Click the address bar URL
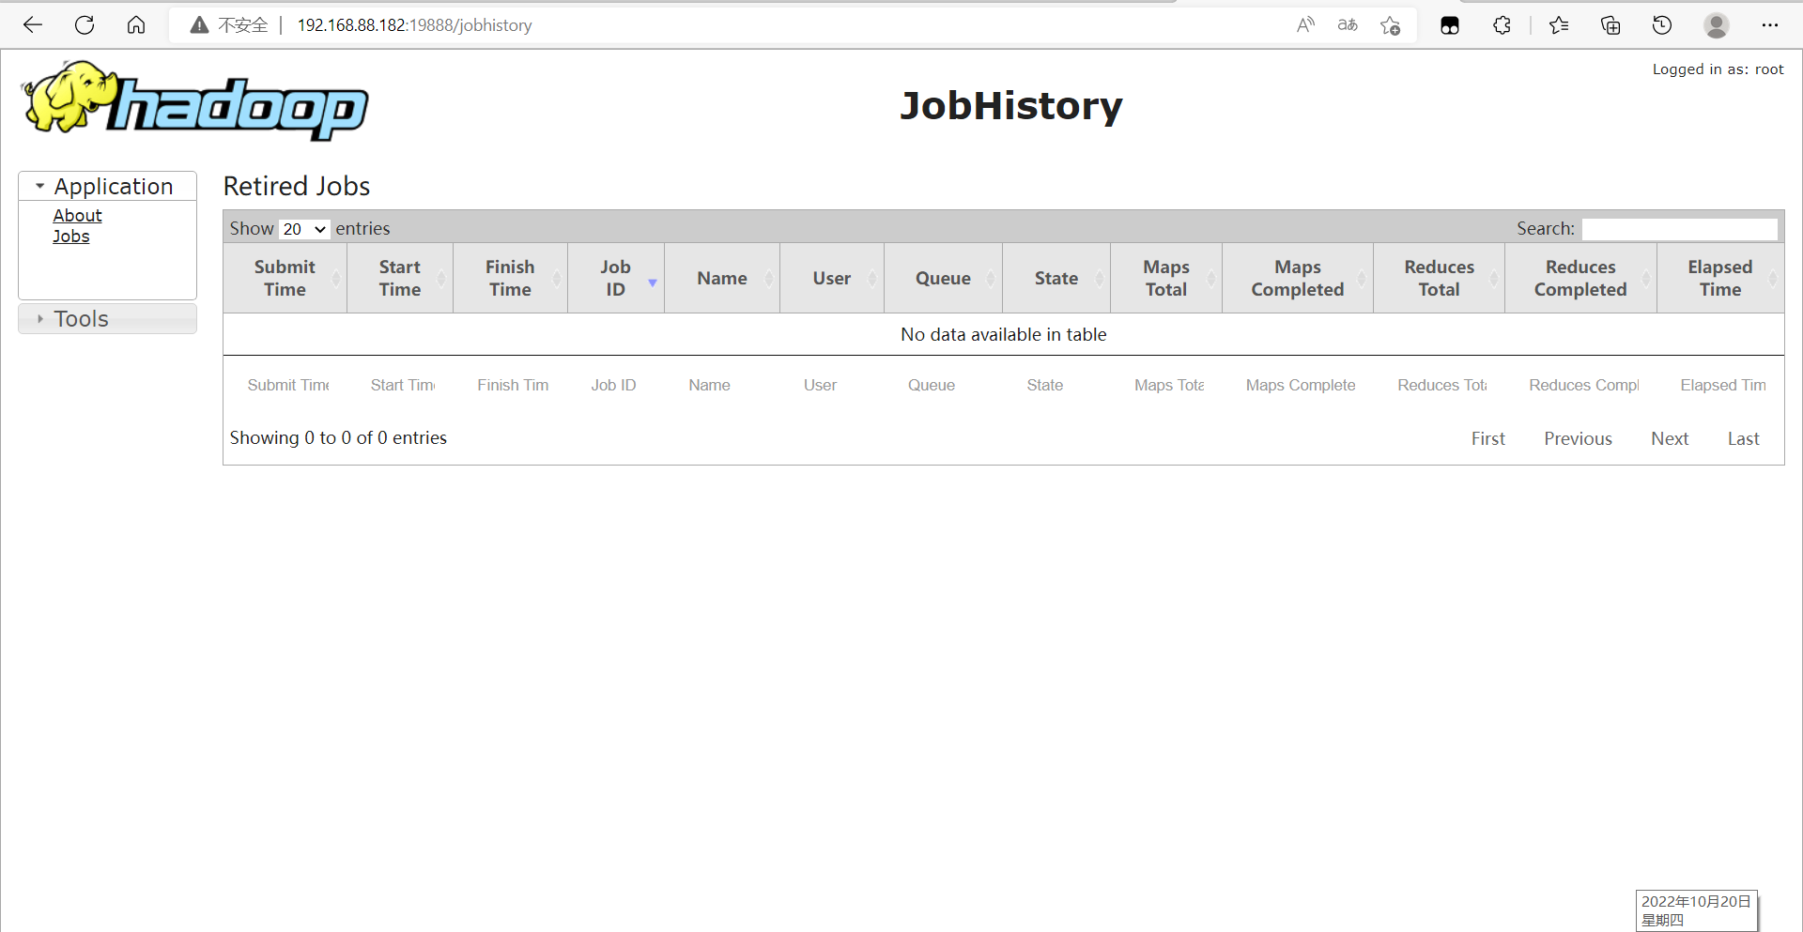Image resolution: width=1803 pixels, height=932 pixels. tap(414, 25)
